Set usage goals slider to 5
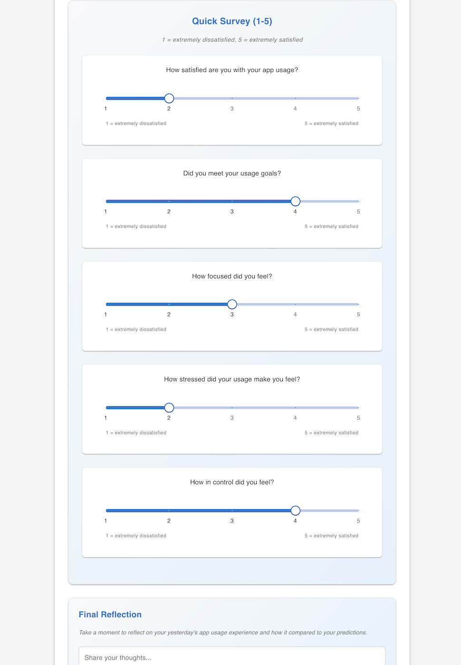 (x=358, y=201)
